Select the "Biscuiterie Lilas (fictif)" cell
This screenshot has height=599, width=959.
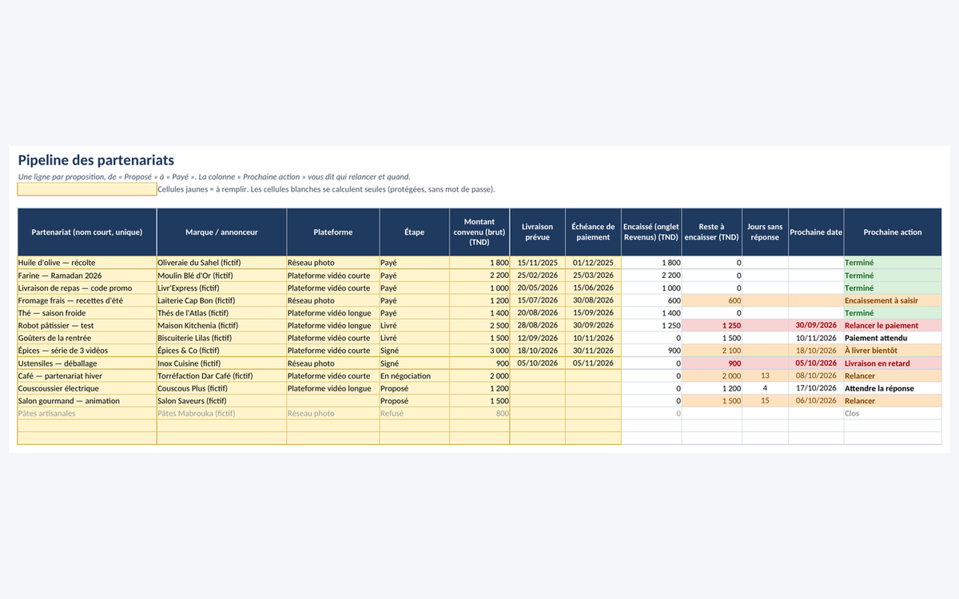[221, 338]
